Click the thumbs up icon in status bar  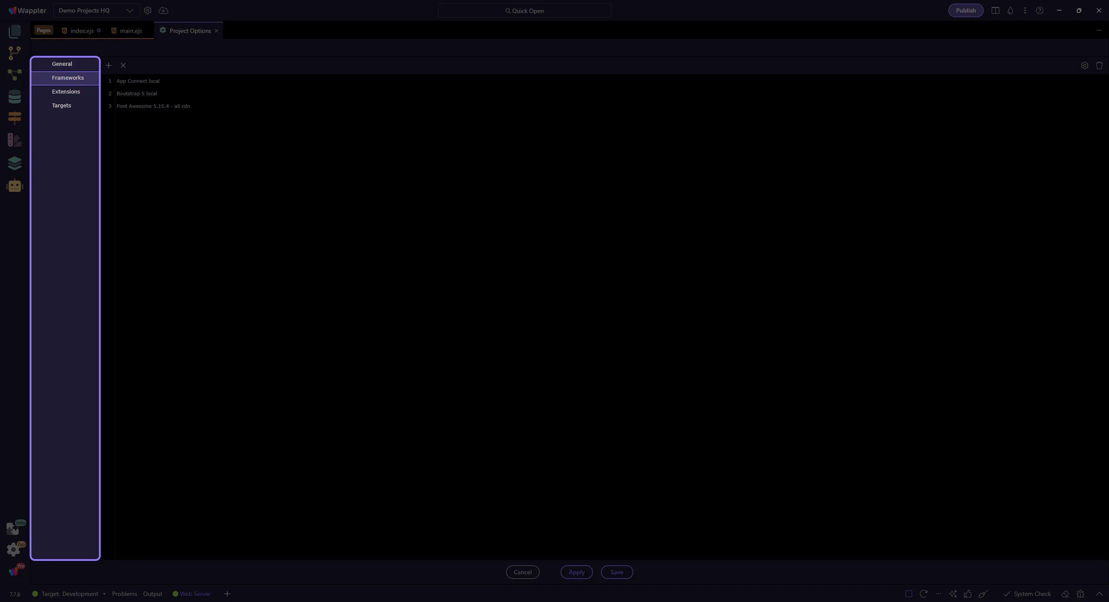(968, 594)
